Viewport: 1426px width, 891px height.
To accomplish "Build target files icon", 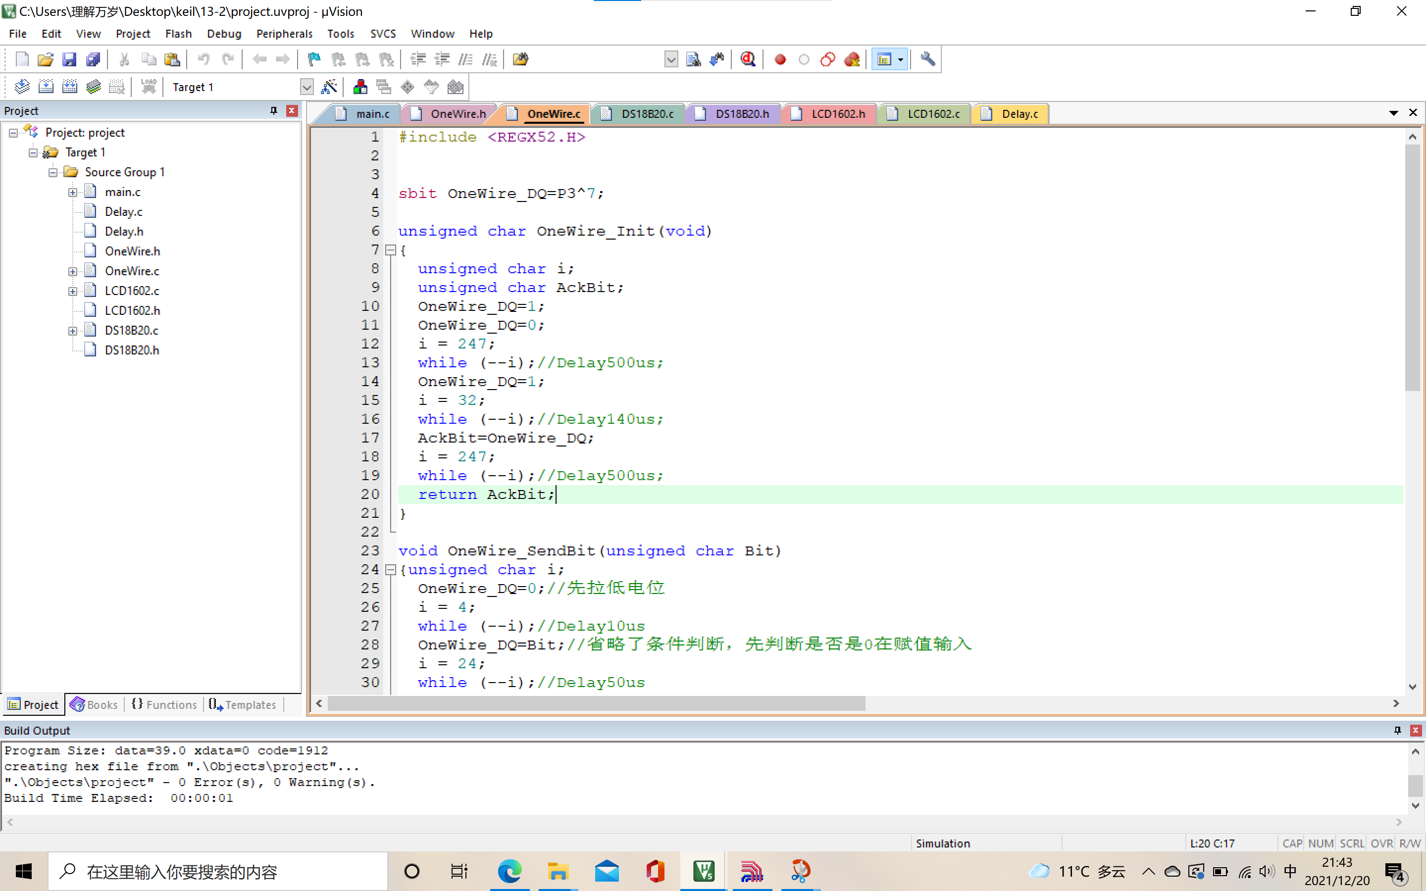I will coord(46,87).
